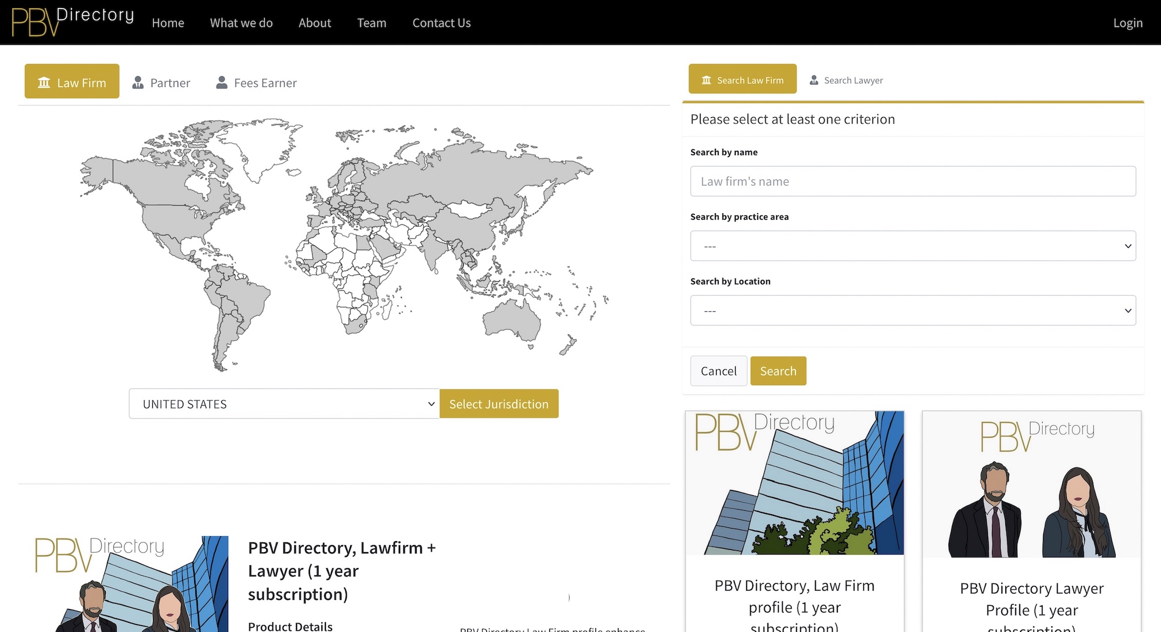Open the Team page
This screenshot has width=1161, height=632.
(372, 23)
